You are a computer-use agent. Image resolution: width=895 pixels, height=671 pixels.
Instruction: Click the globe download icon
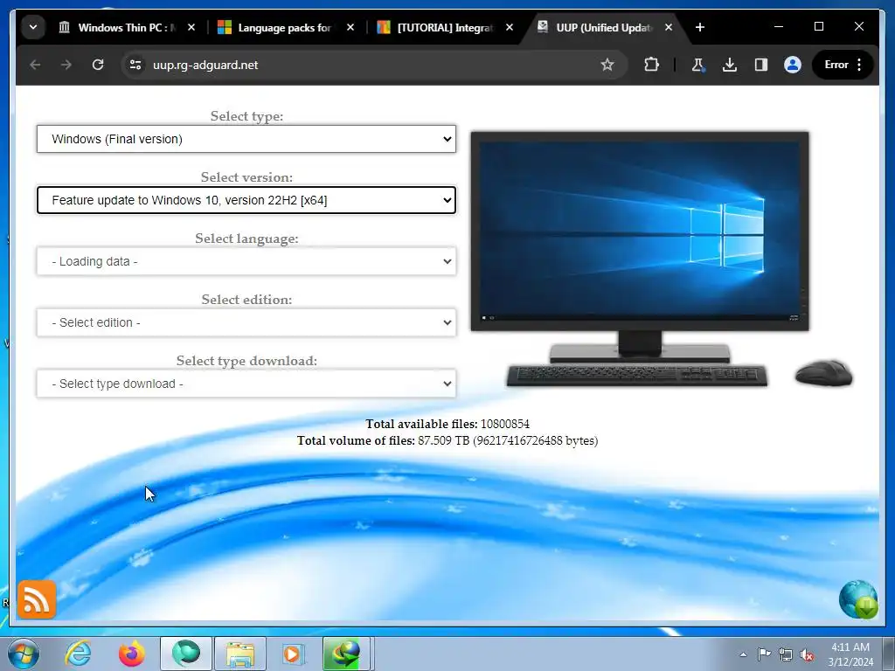pyautogui.click(x=858, y=599)
